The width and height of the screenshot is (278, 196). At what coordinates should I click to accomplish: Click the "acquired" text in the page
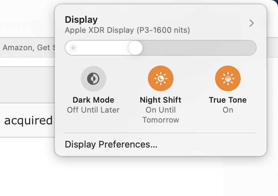click(28, 120)
